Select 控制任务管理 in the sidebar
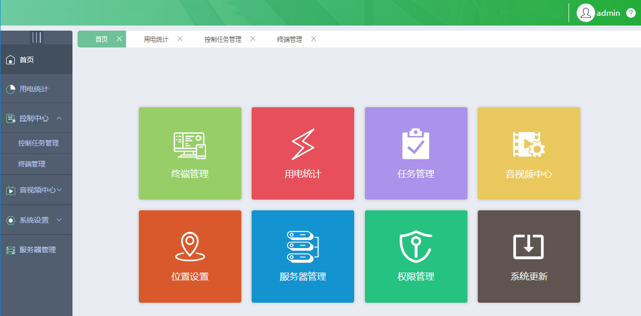 click(x=38, y=143)
